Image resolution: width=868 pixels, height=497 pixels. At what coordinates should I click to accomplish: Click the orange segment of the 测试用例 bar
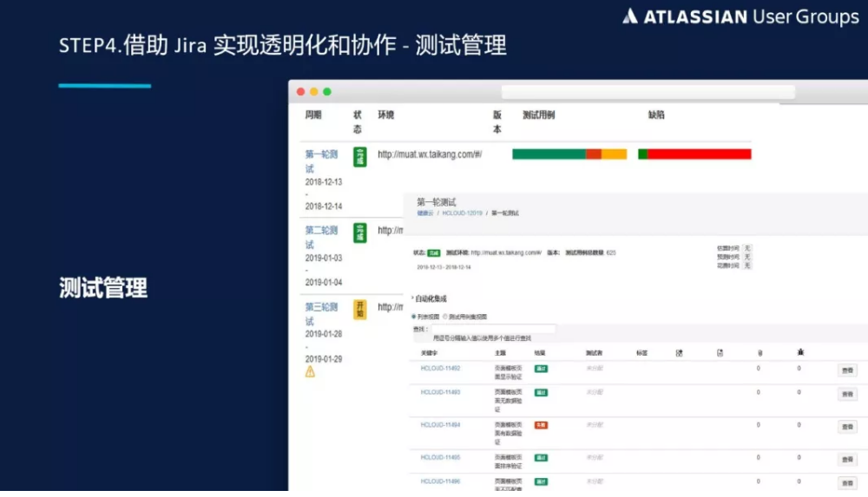(x=615, y=154)
